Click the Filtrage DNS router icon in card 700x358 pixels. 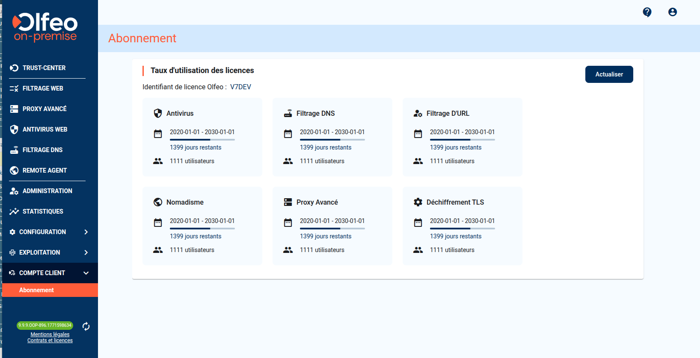click(288, 113)
